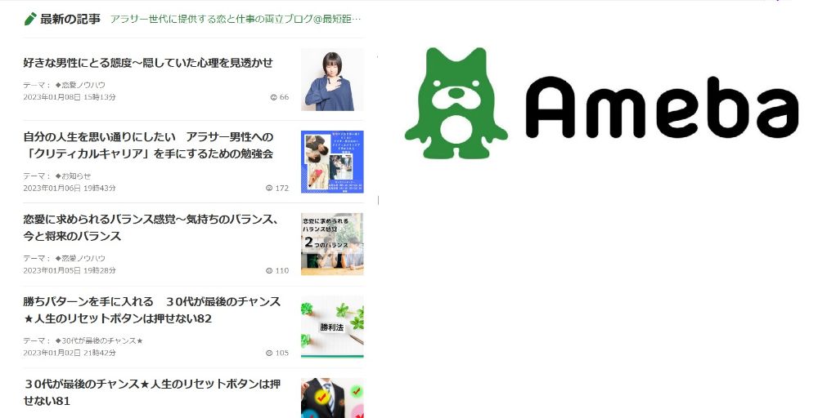Open article 30代が最後のチャンス 押せない81
The image size is (818, 418).
[152, 392]
